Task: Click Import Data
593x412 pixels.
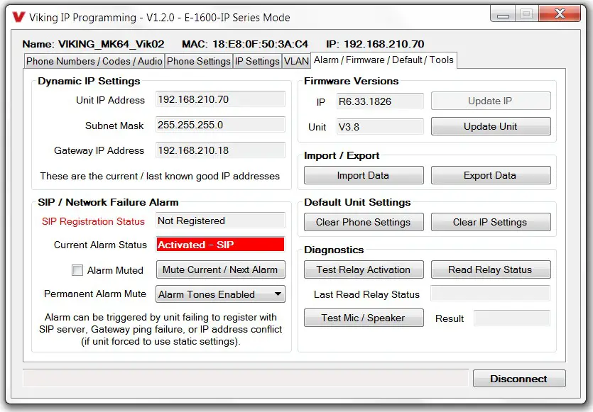Action: click(364, 175)
